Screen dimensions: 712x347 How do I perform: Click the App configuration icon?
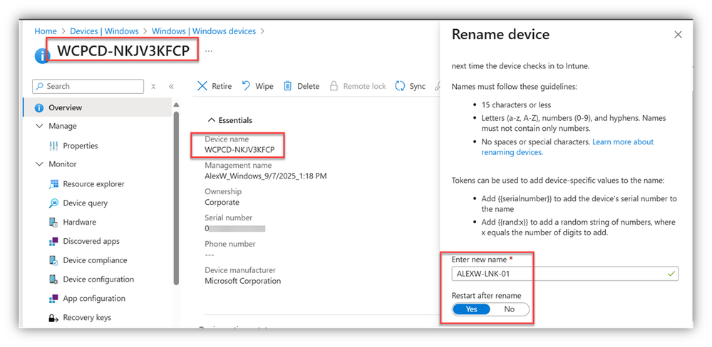pyautogui.click(x=53, y=298)
